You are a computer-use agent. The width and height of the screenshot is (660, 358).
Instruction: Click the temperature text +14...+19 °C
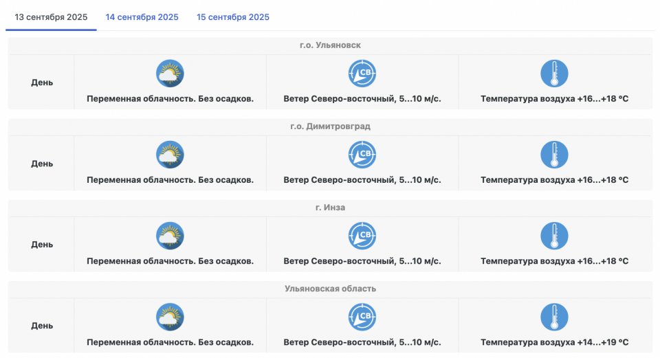[554, 342]
